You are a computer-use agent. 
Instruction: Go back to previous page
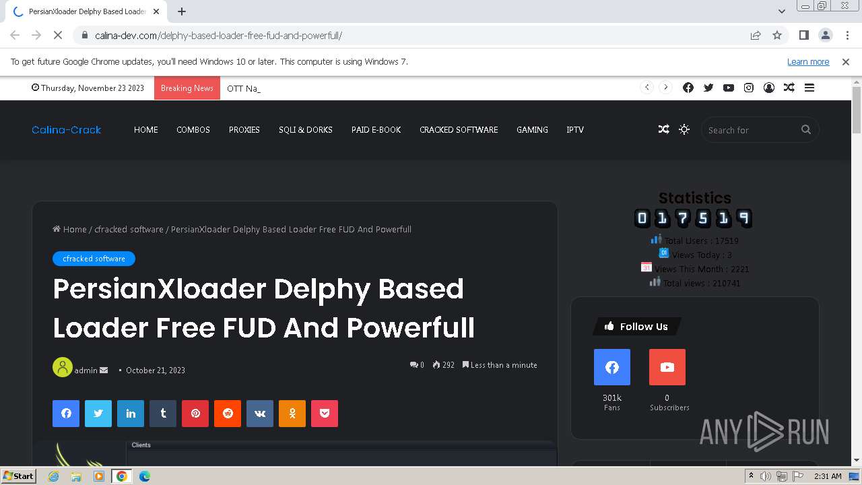click(15, 35)
